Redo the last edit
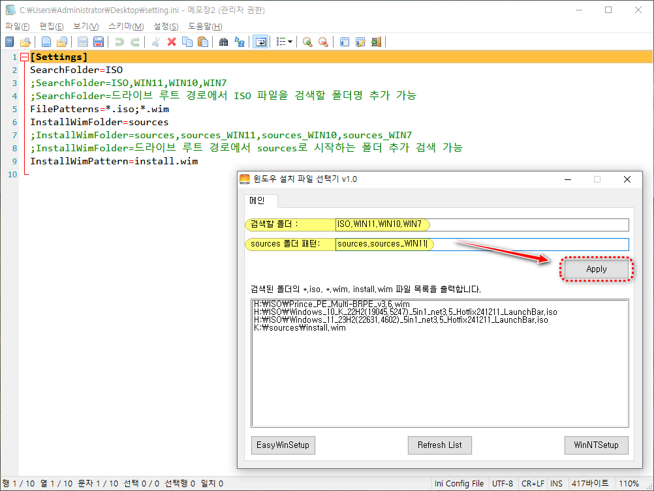The width and height of the screenshot is (654, 491). point(135,42)
